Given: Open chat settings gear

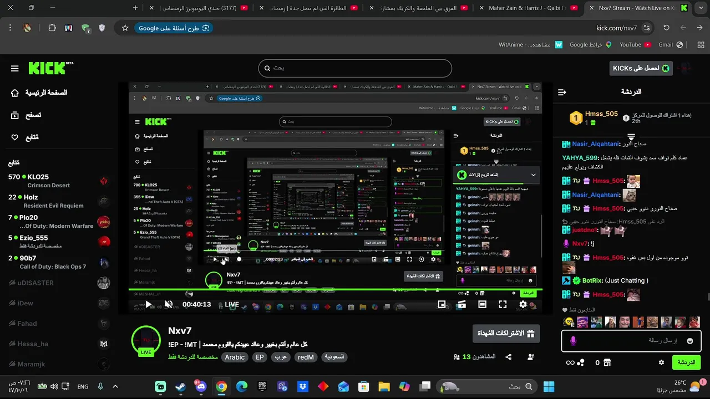Looking at the screenshot, I should pyautogui.click(x=661, y=362).
